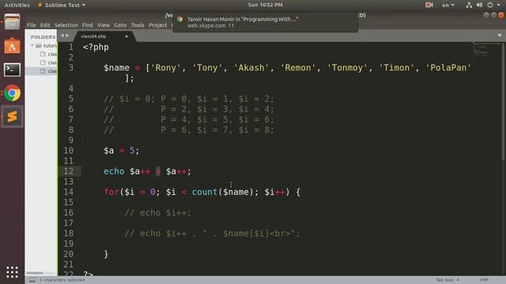This screenshot has height=284, width=506.
Task: Open the Tab Size: 4 selector
Action: tap(447, 280)
